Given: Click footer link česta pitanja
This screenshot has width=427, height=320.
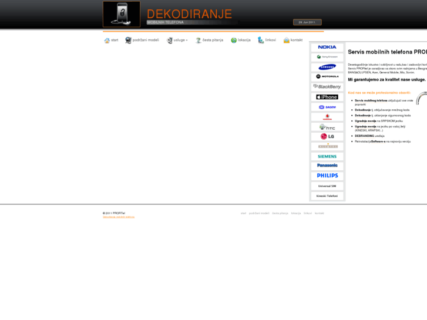Looking at the screenshot, I should (280, 213).
